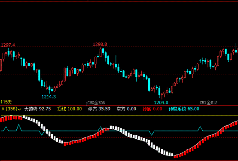This screenshot has width=238, height=161.
Task: Click the 多方 35.59 indicator value
Action: coord(99,109)
